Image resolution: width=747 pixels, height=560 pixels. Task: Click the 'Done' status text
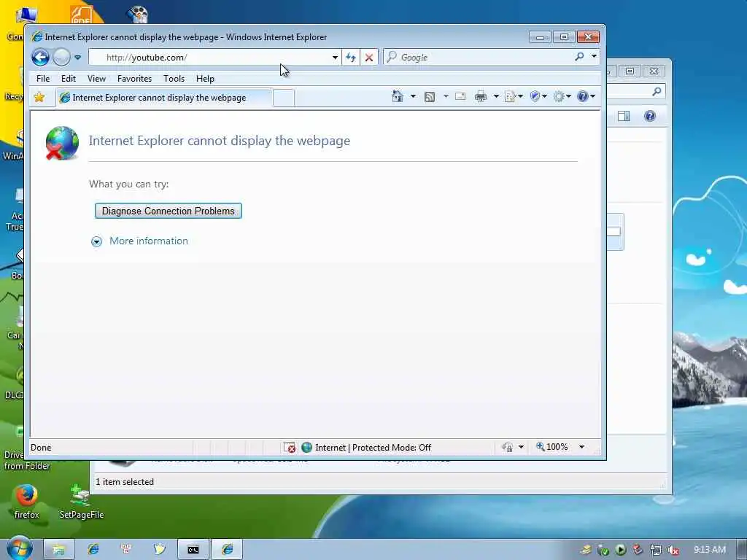41,448
